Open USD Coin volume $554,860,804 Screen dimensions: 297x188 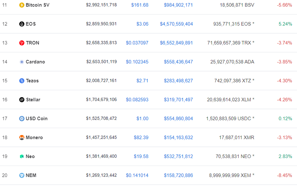pos(179,119)
